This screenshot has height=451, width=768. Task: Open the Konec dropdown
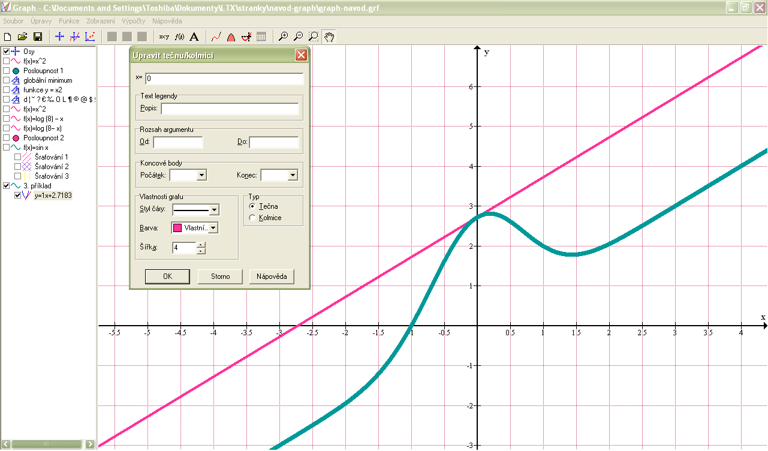pos(293,175)
